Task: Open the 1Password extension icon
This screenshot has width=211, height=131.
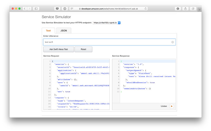Action: tap(65, 9)
